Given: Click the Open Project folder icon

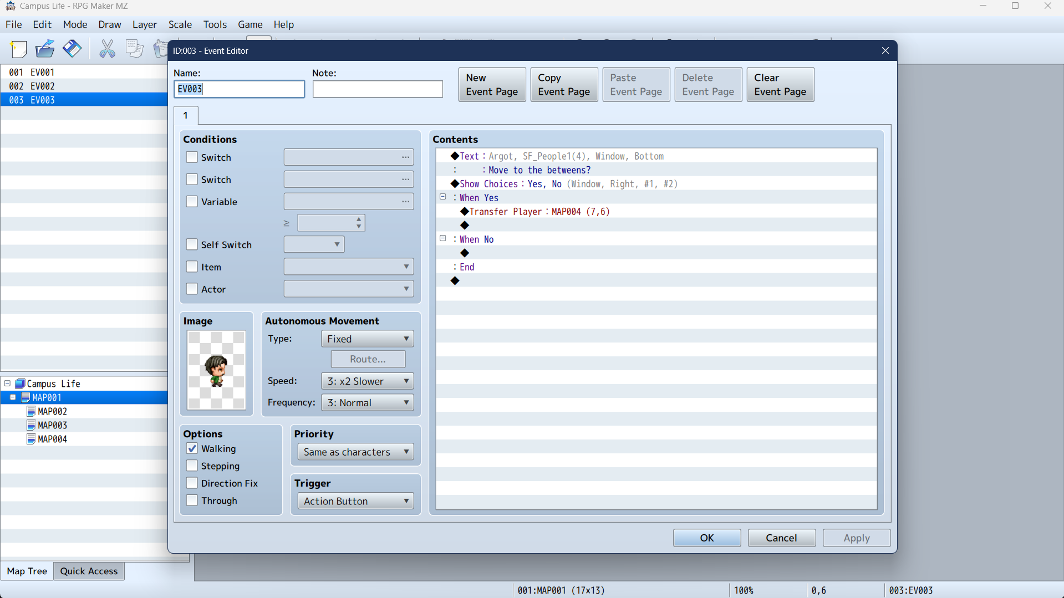Looking at the screenshot, I should coord(45,49).
